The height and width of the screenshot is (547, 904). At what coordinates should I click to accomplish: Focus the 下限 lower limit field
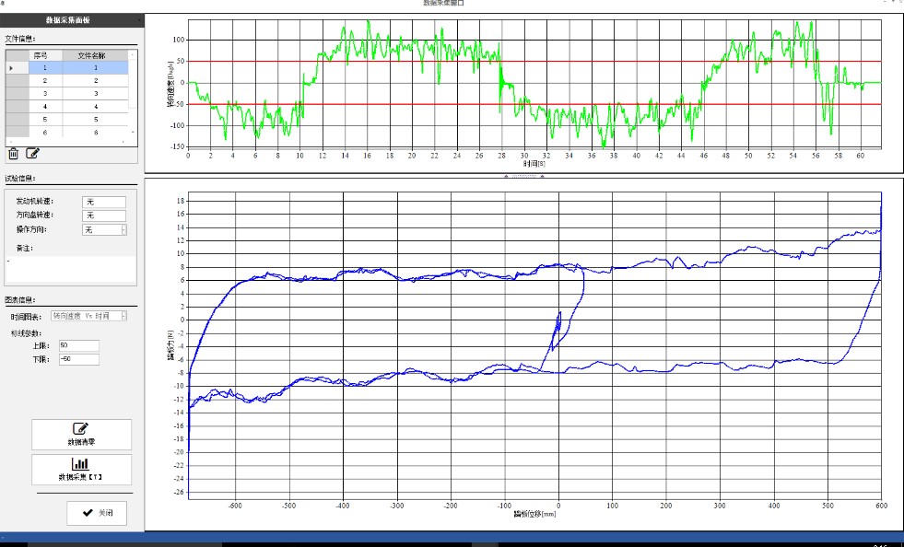click(x=78, y=359)
